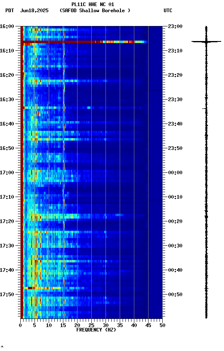
Task: Click the large spike on the seismogram trace
Action: coord(206,41)
